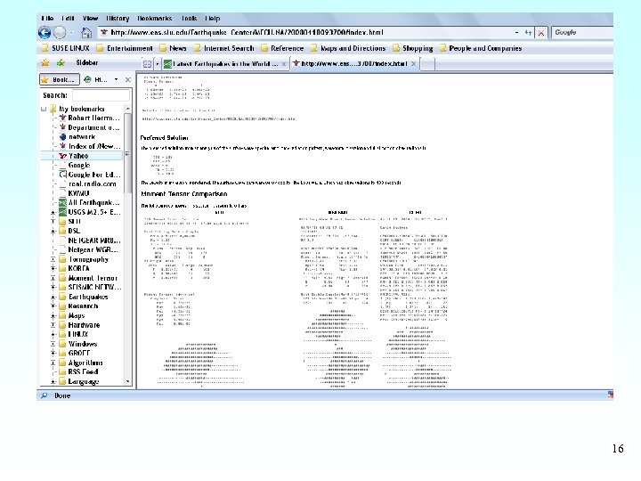Viewport: 641px width, 481px height.
Task: Click the browser Back arrow button
Action: point(46,33)
